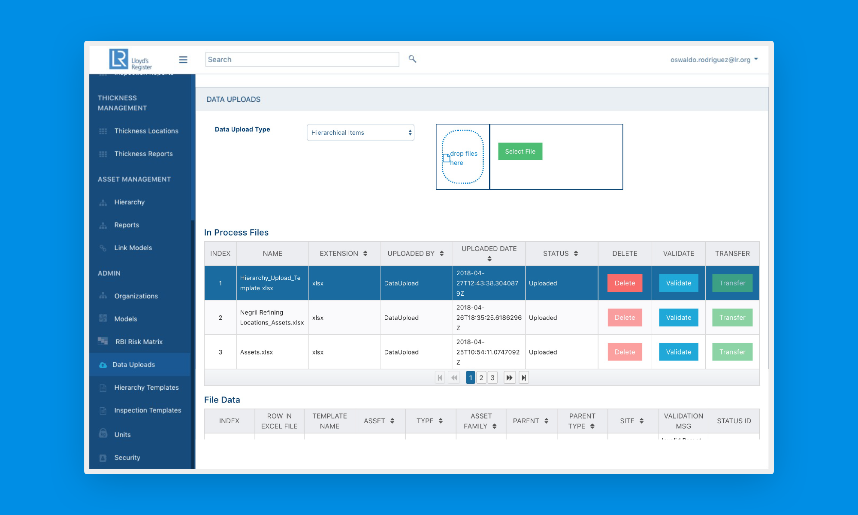Viewport: 858px width, 515px height.
Task: Sort by the STATUS column arrows
Action: (x=576, y=254)
